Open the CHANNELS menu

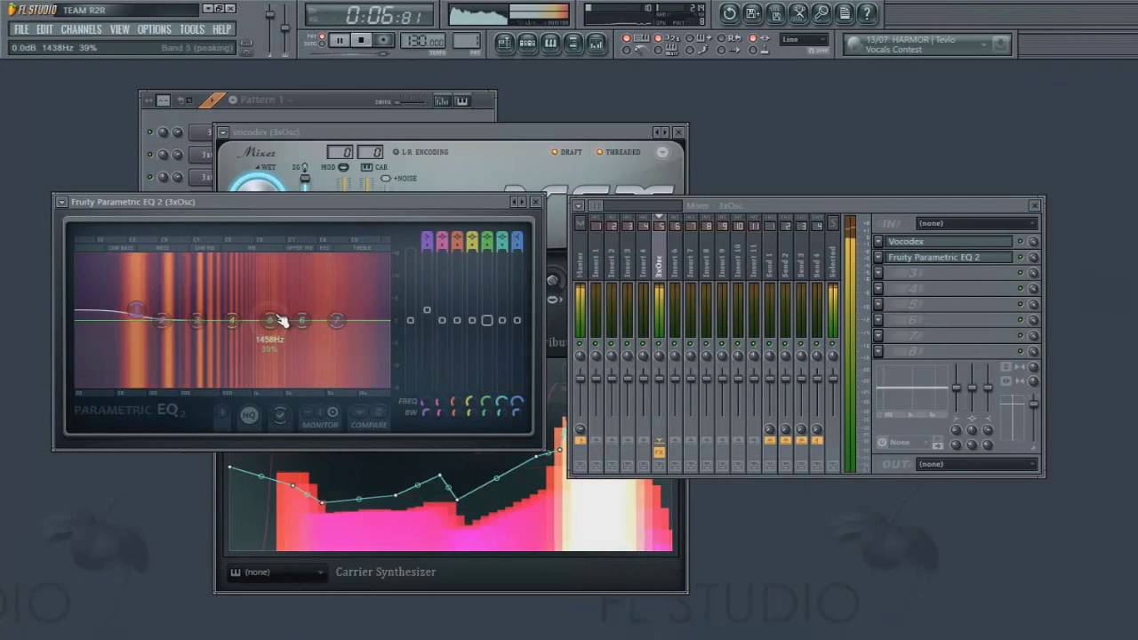[81, 29]
